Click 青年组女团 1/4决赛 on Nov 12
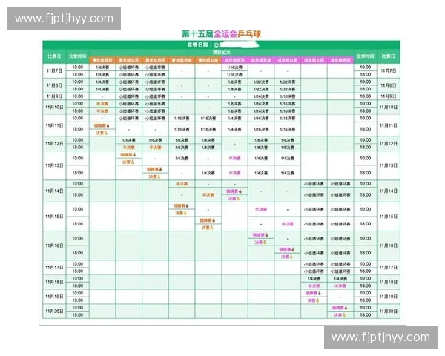This screenshot has height=356, width=445. coord(129,140)
